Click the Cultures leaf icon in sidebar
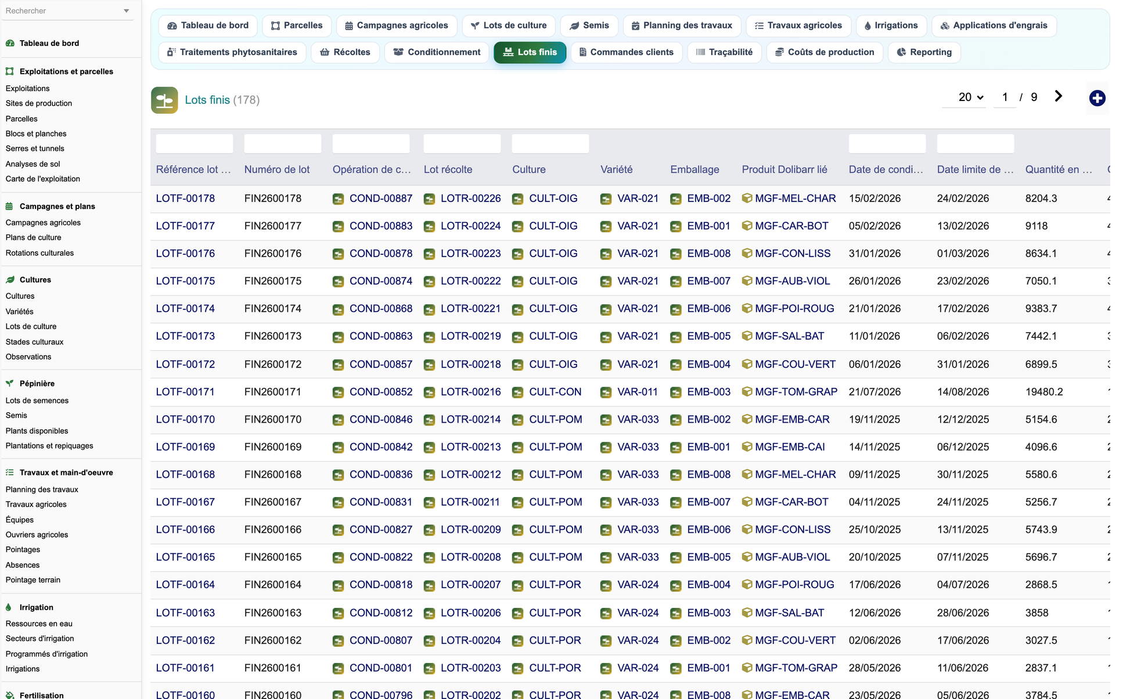 tap(10, 280)
